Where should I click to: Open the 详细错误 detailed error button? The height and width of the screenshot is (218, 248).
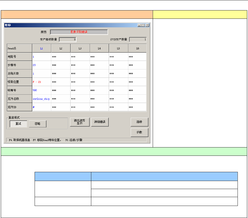(x=100, y=122)
